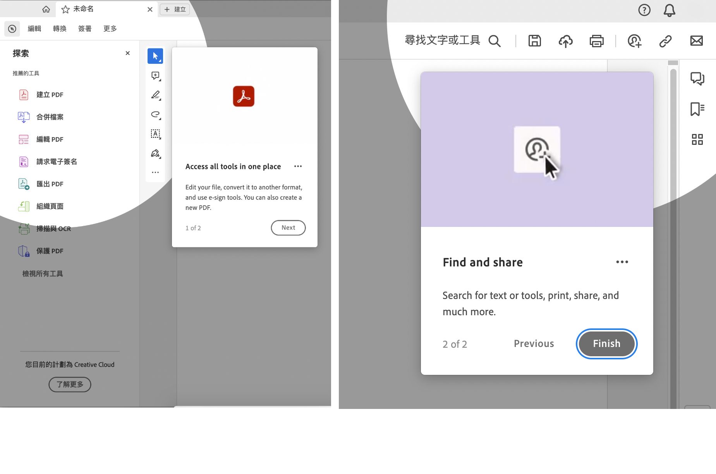This screenshot has width=716, height=474.
Task: Click the save floppy disk icon
Action: pos(535,41)
